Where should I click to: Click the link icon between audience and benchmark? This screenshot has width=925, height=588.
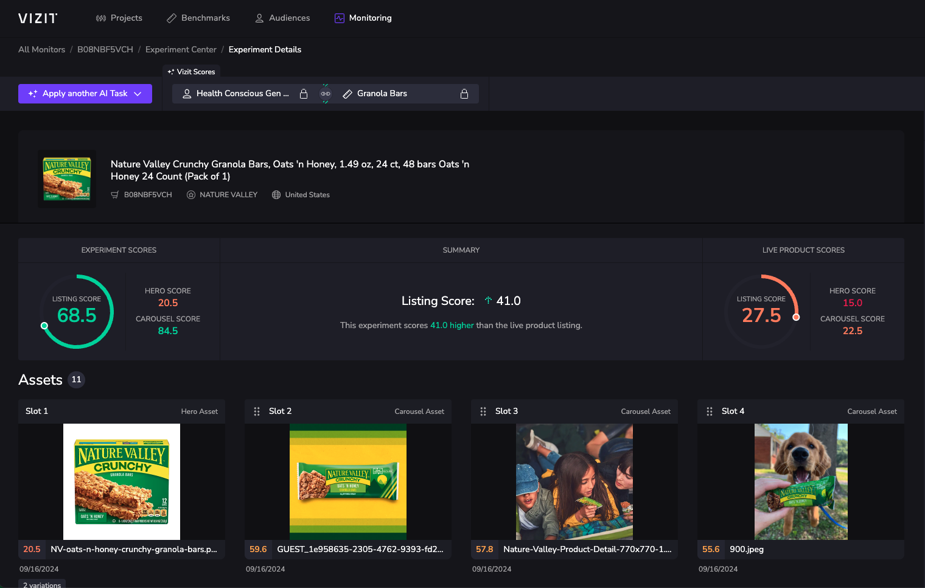[x=326, y=94]
